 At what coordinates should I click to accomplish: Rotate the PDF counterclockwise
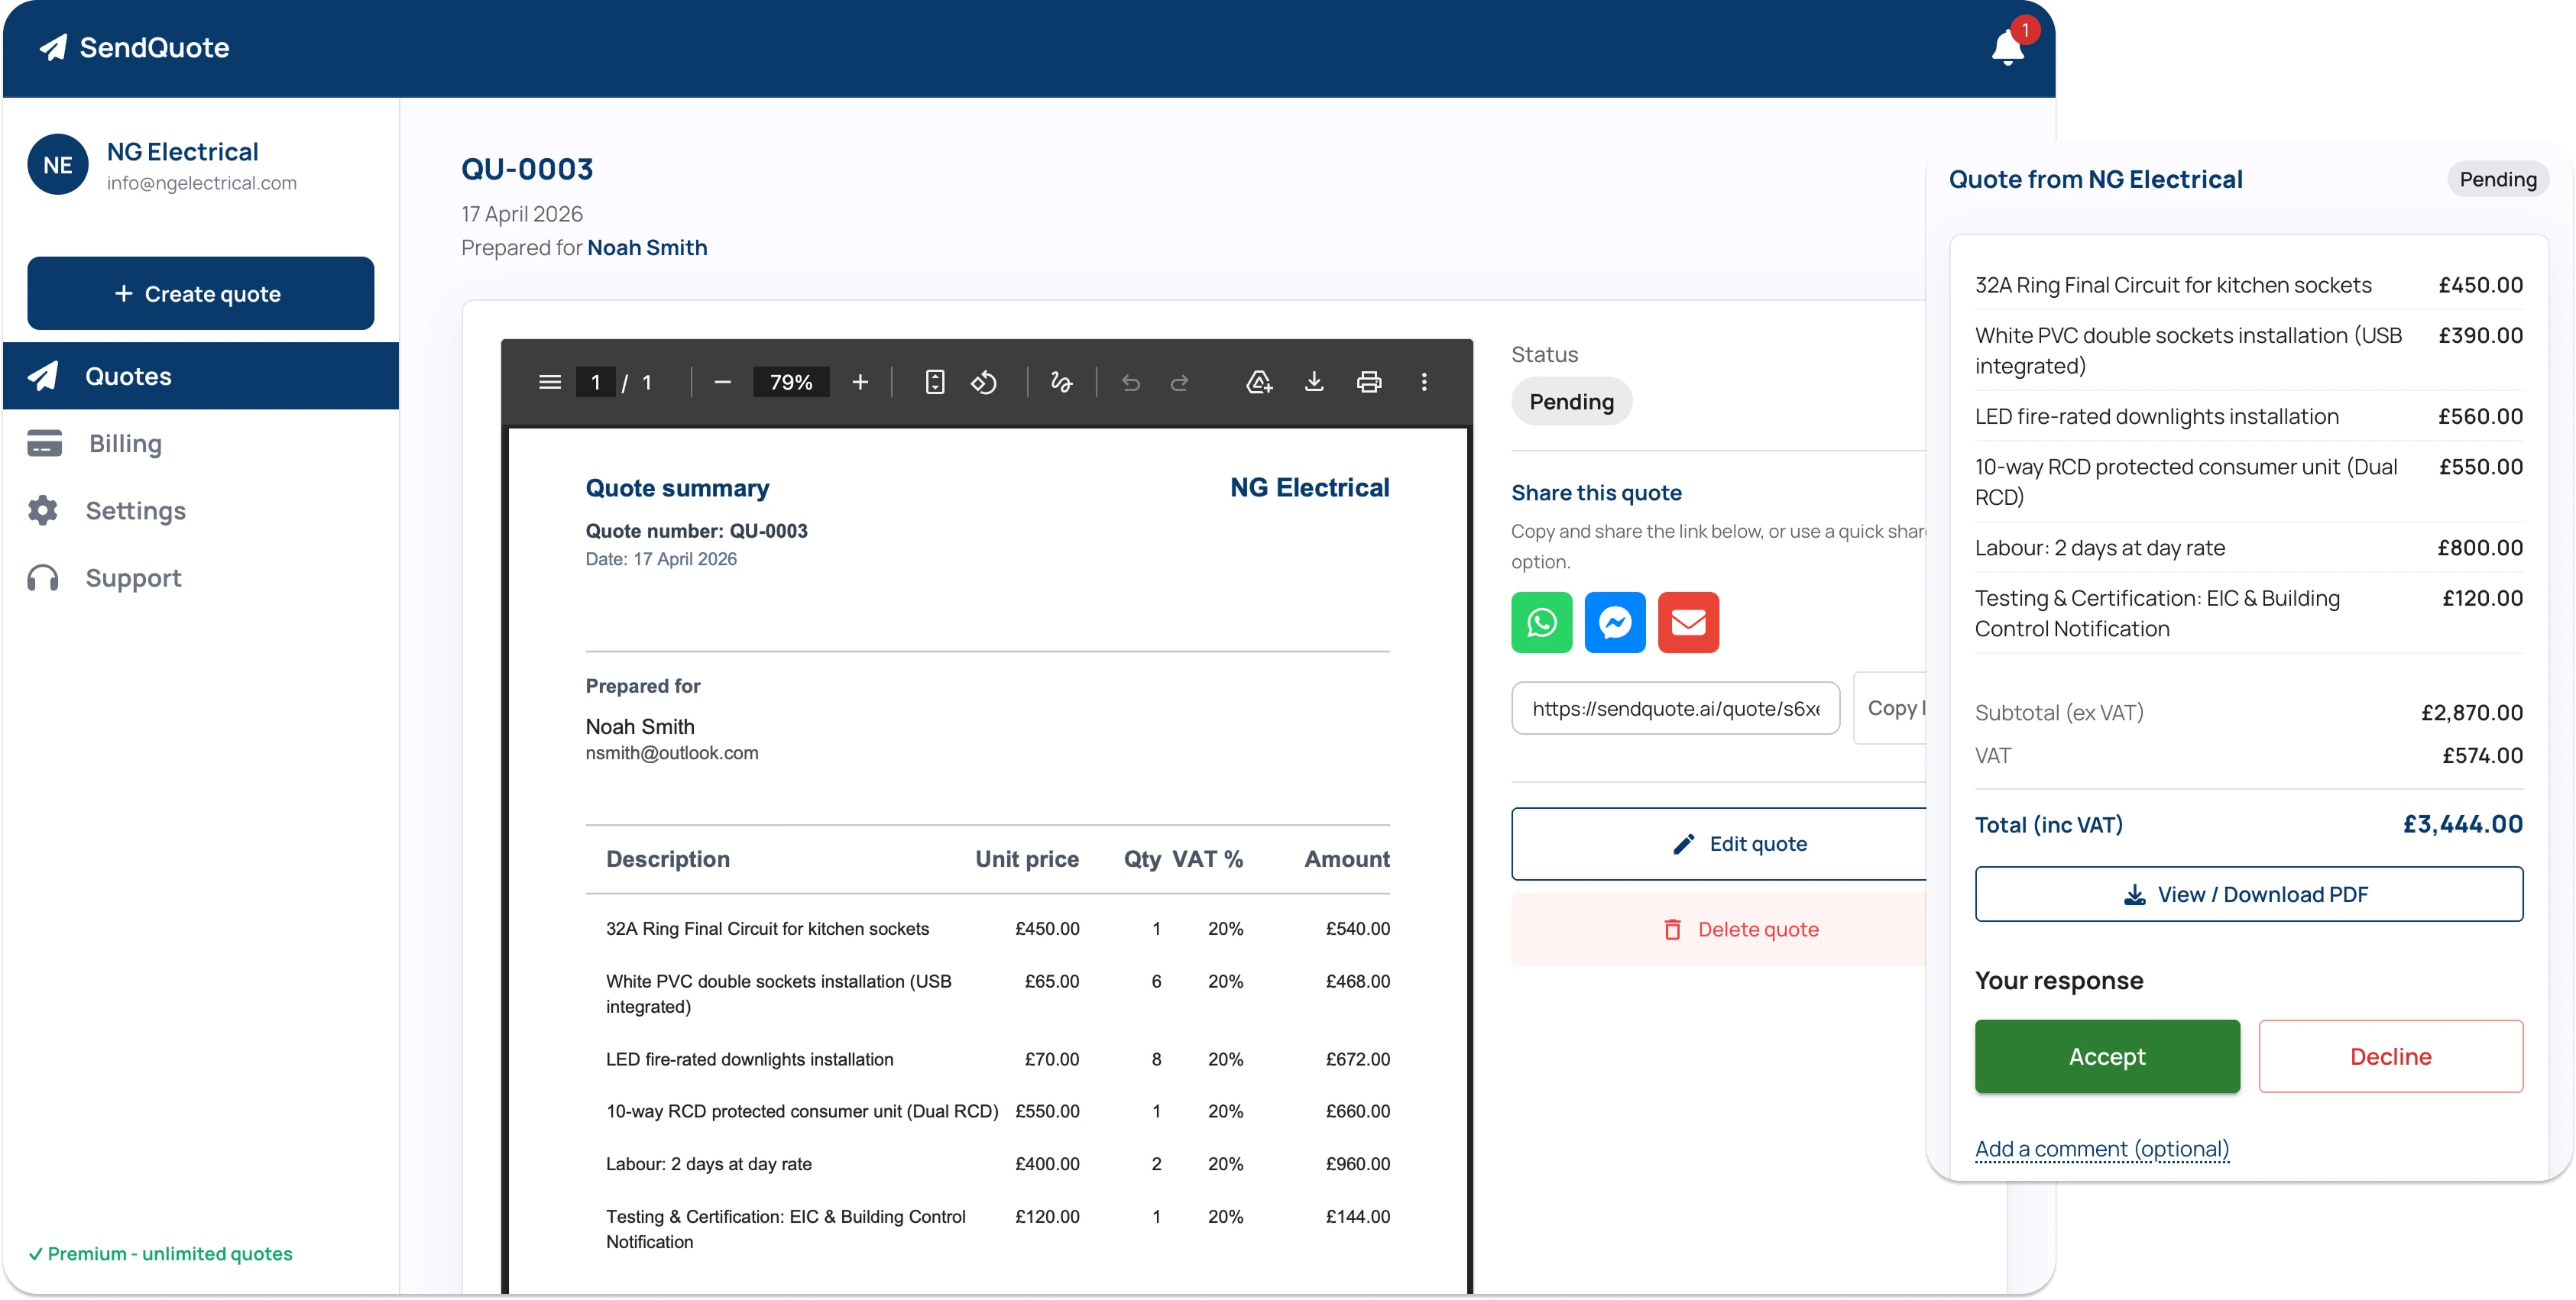click(984, 382)
